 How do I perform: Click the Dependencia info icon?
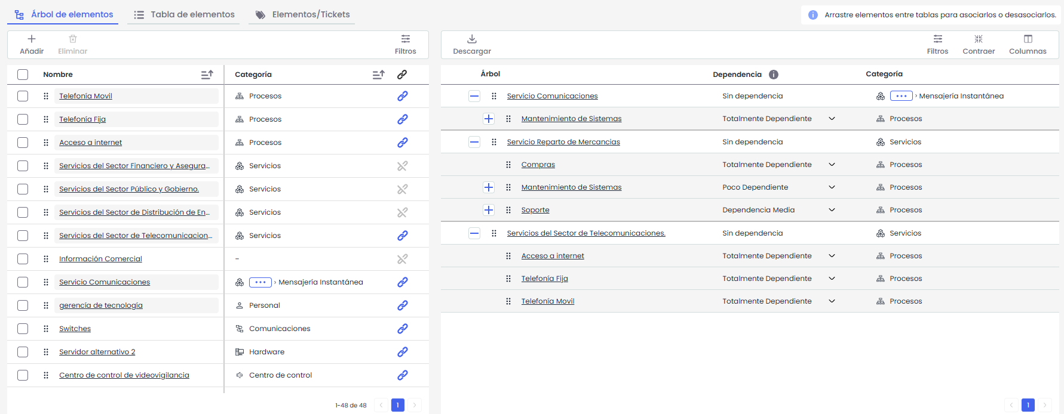click(773, 75)
